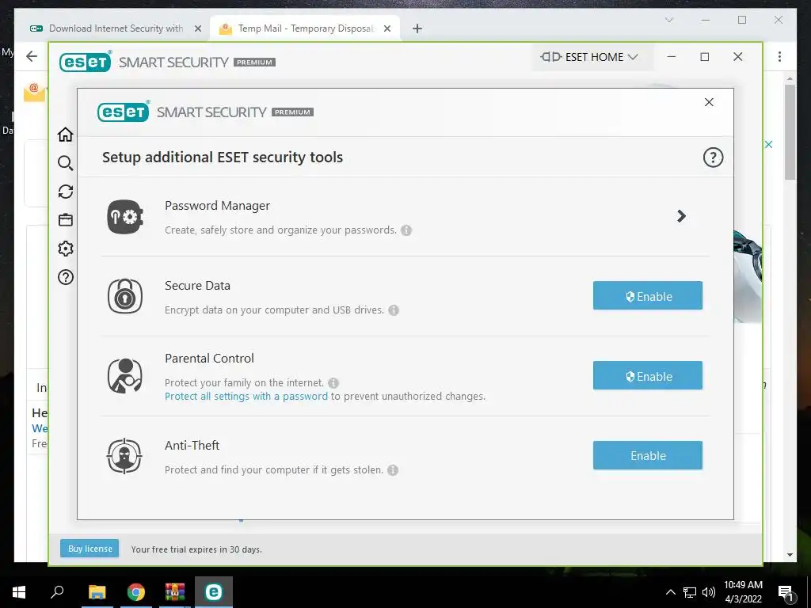811x608 pixels.
Task: Open Protect all settings with a password link
Action: point(246,397)
